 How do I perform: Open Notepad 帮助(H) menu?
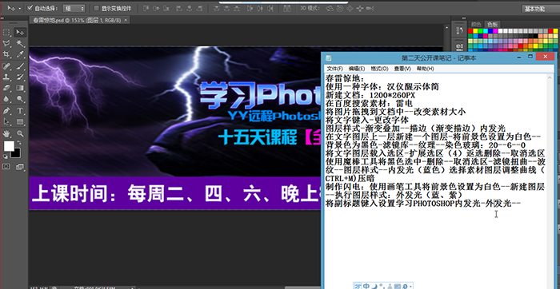(x=426, y=69)
